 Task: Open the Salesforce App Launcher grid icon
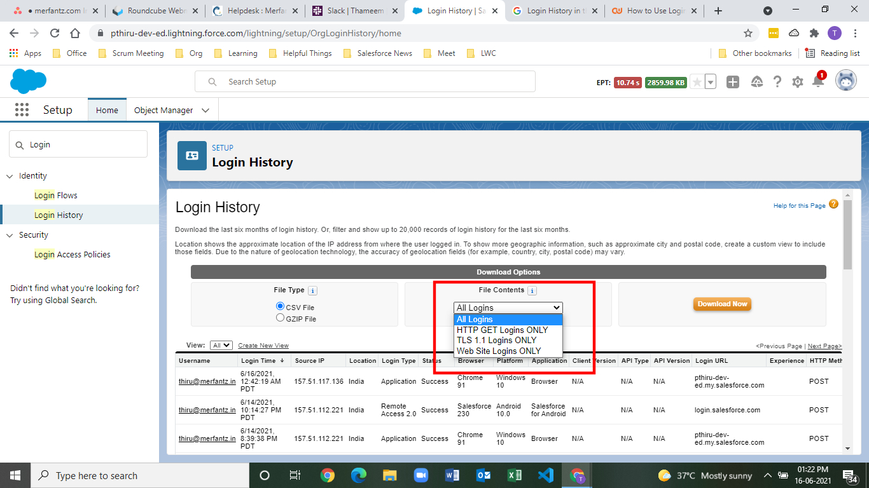click(22, 109)
